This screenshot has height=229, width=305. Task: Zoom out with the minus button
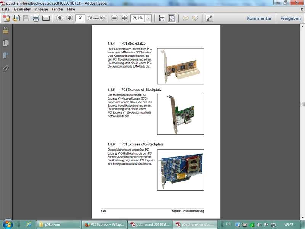(115, 18)
